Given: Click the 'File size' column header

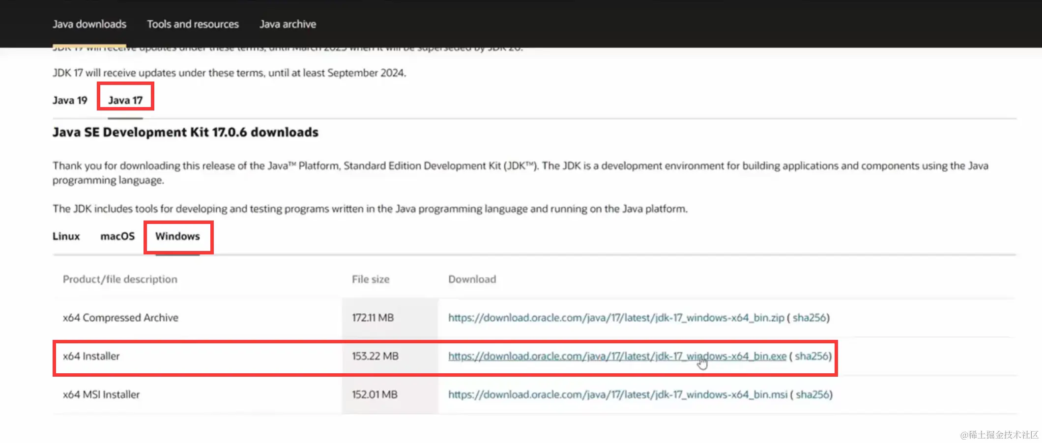Looking at the screenshot, I should point(371,279).
